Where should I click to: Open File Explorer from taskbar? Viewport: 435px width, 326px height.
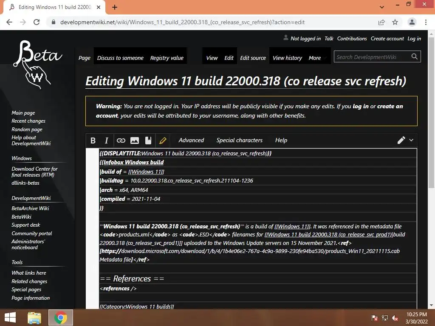pyautogui.click(x=34, y=318)
